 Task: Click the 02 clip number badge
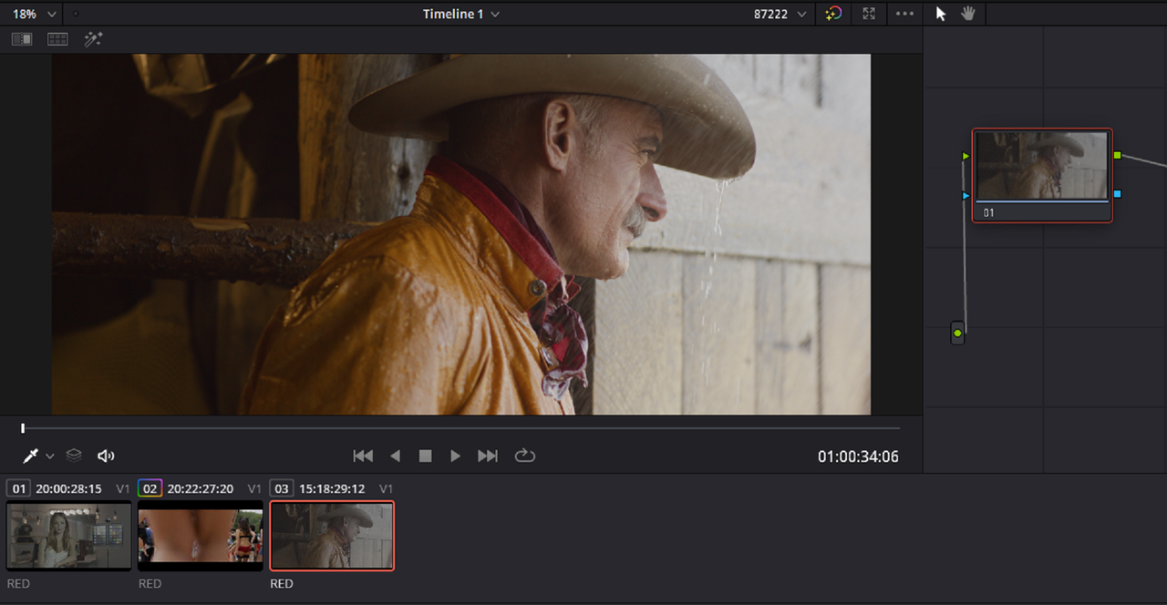[150, 488]
